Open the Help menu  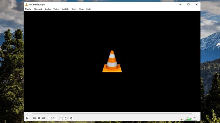(89, 9)
